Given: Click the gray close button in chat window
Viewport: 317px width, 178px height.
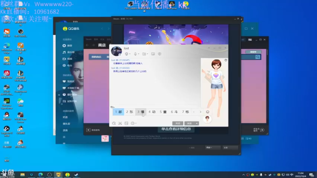Looking at the screenshot, I should coord(178,123).
